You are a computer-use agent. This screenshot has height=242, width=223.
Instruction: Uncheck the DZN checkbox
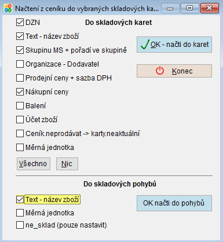pyautogui.click(x=20, y=23)
